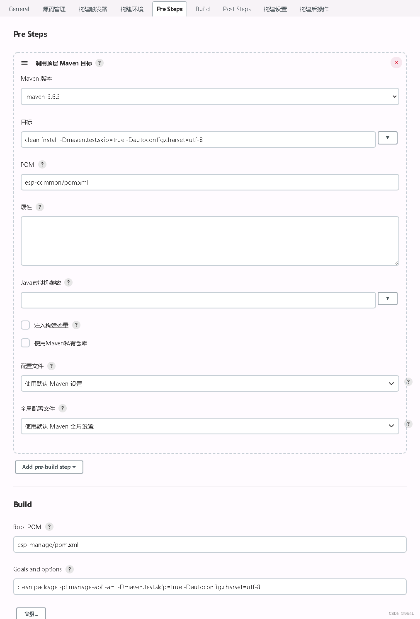Show help for 配置文件 label
Image resolution: width=420 pixels, height=619 pixels.
pos(51,366)
